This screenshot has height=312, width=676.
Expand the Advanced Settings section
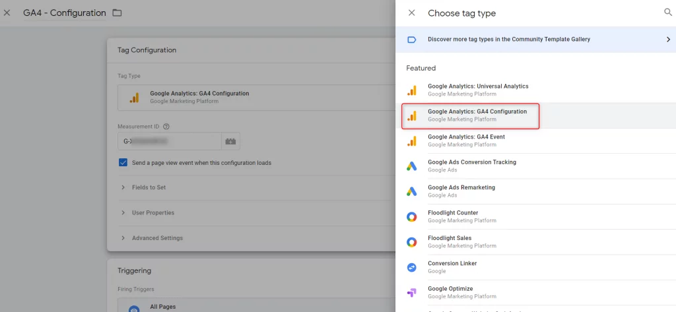pos(157,238)
